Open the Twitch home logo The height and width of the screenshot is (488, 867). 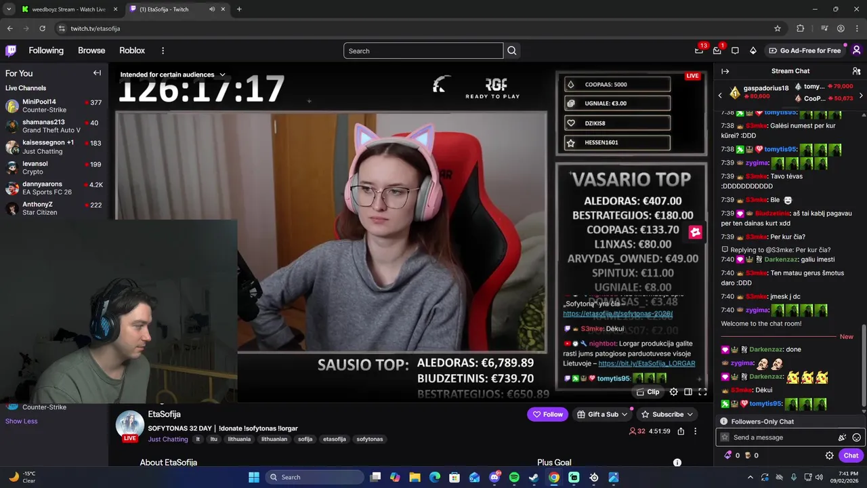click(x=11, y=50)
